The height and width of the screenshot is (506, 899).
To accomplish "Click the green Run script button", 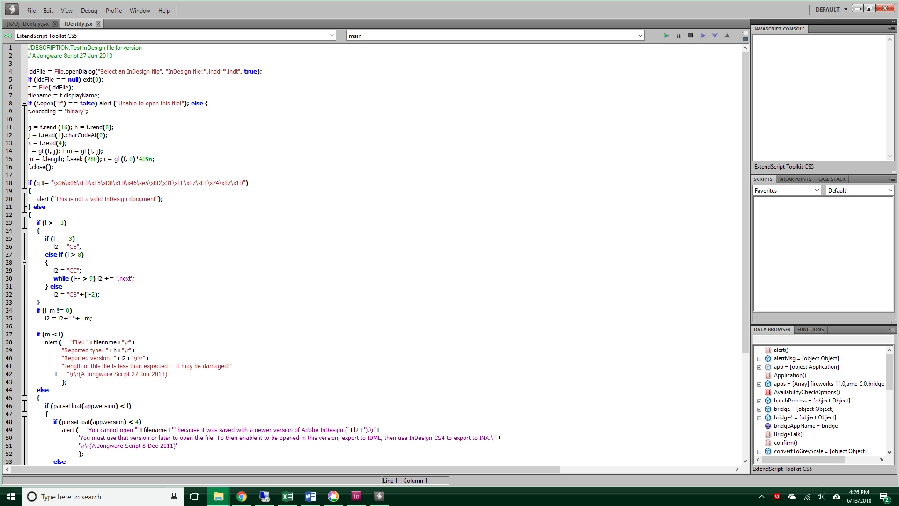I will (x=666, y=36).
